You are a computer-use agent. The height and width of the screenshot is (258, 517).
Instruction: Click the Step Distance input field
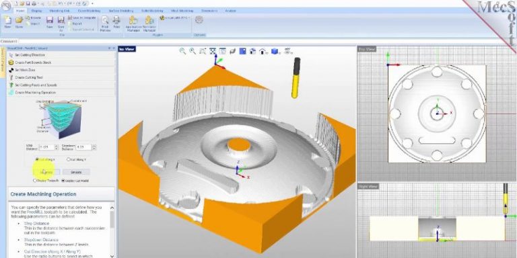[46, 147]
